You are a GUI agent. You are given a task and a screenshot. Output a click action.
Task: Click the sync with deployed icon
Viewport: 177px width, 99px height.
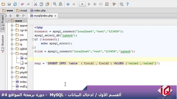coord(107,4)
